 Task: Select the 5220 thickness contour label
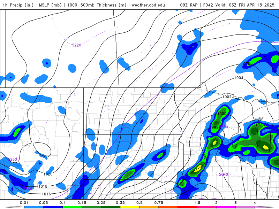pyautogui.click(x=76, y=45)
